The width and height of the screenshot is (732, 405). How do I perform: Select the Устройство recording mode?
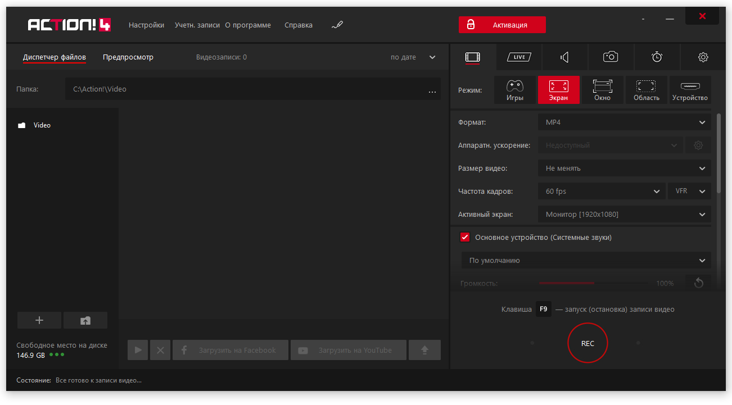coord(690,90)
